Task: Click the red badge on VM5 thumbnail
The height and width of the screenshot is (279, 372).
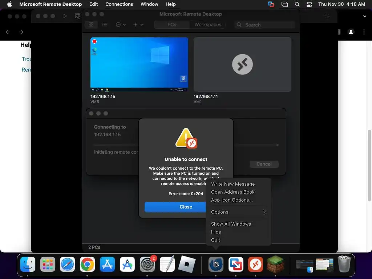Action: pos(94,41)
